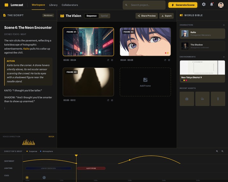Image resolution: width=228 pixels, height=182 pixels.
Task: Open The Shadow character card
Action: pos(202,46)
